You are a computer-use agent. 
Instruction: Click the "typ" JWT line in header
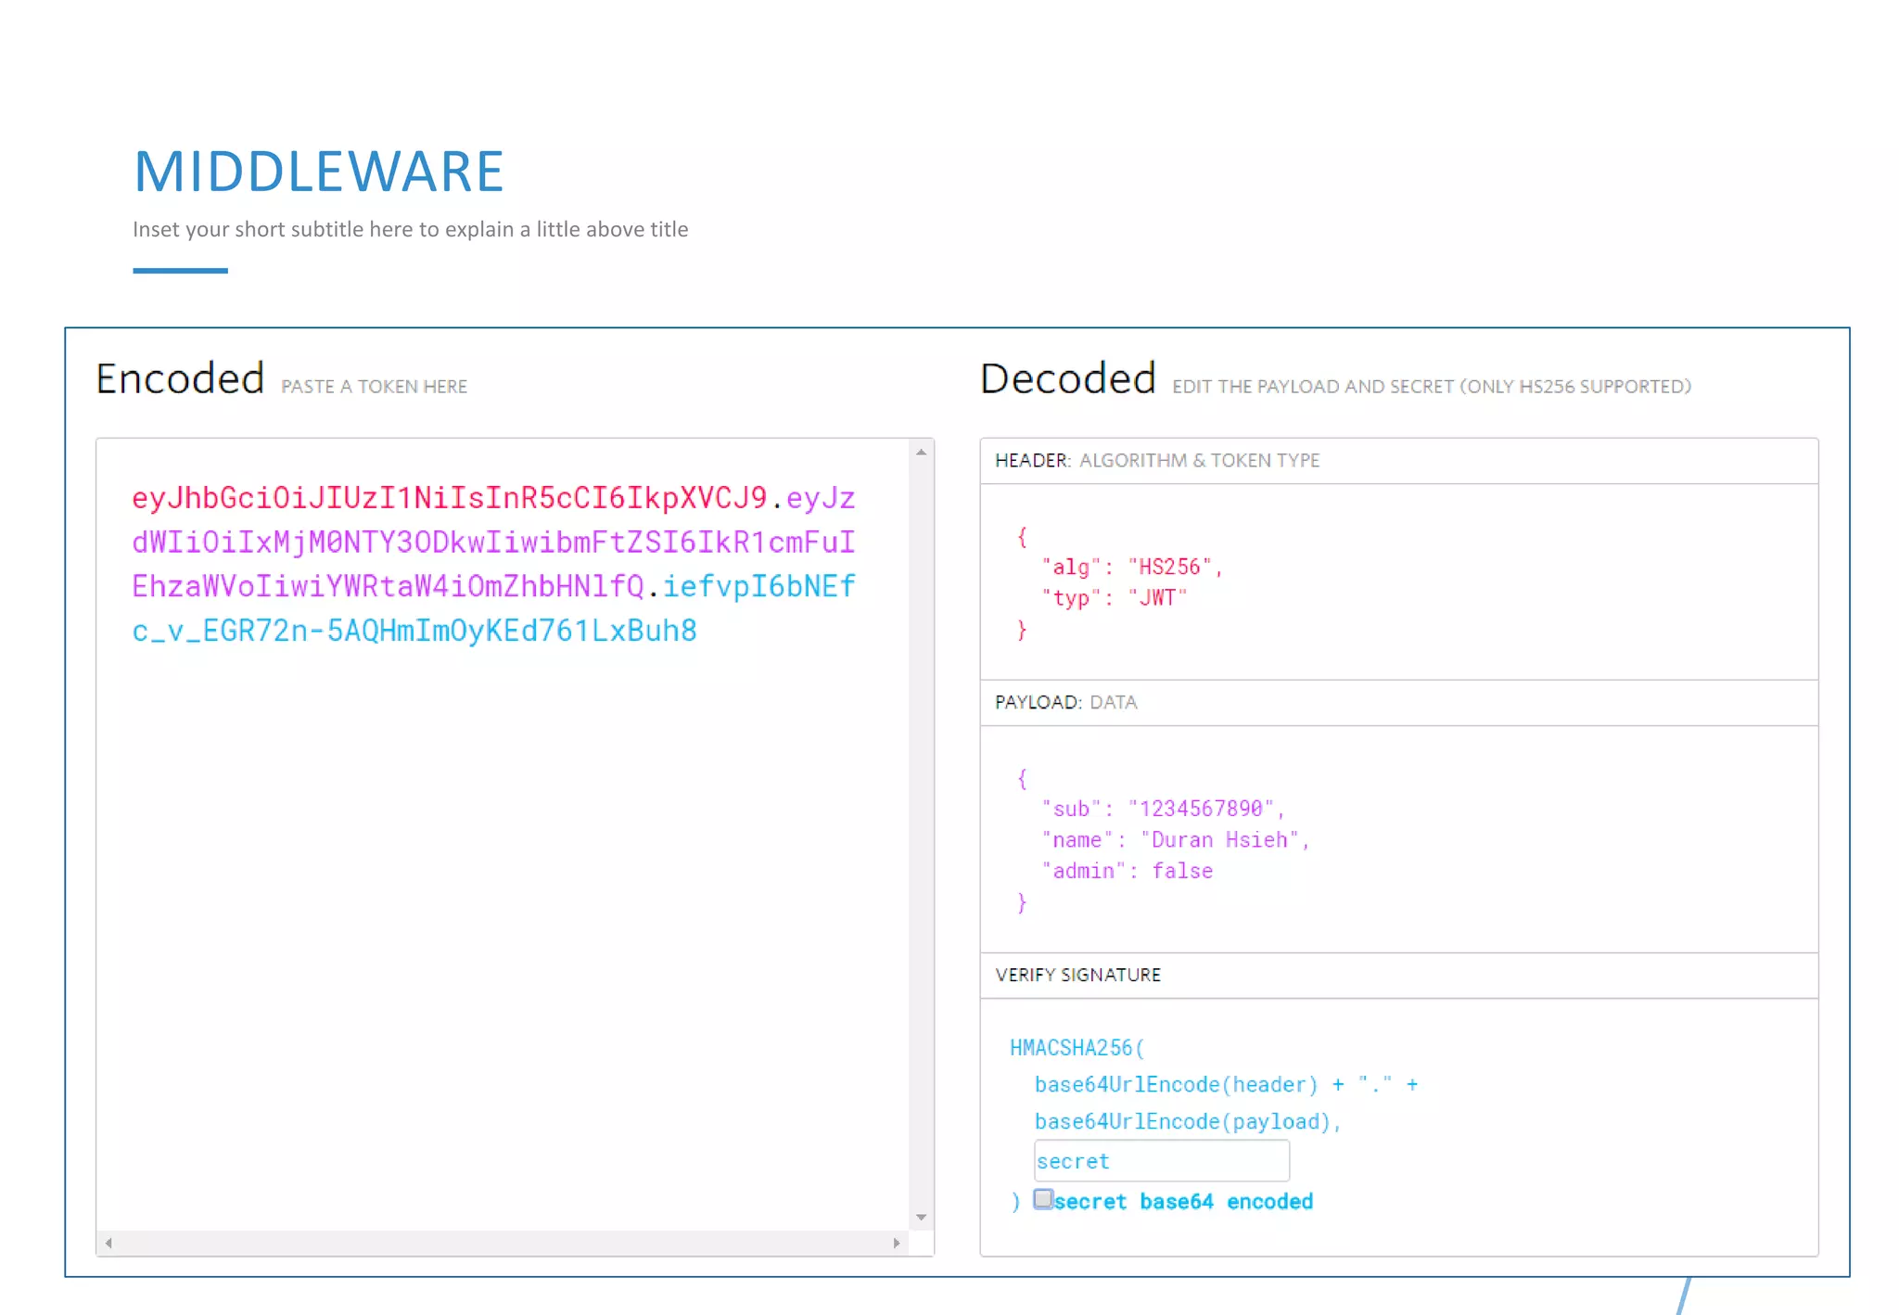pos(1115,598)
